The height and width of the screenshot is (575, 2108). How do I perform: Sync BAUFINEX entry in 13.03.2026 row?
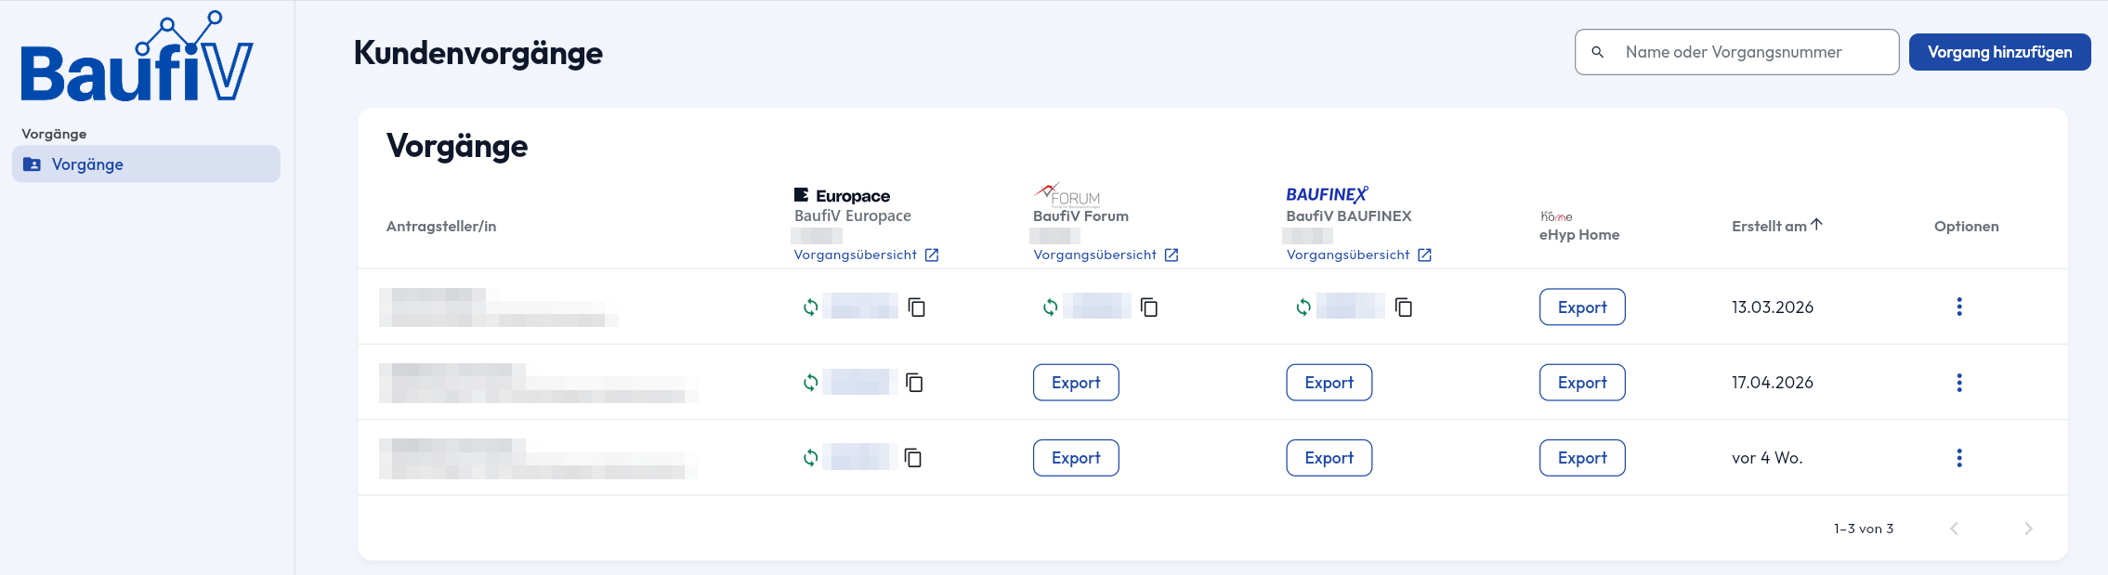[1303, 307]
